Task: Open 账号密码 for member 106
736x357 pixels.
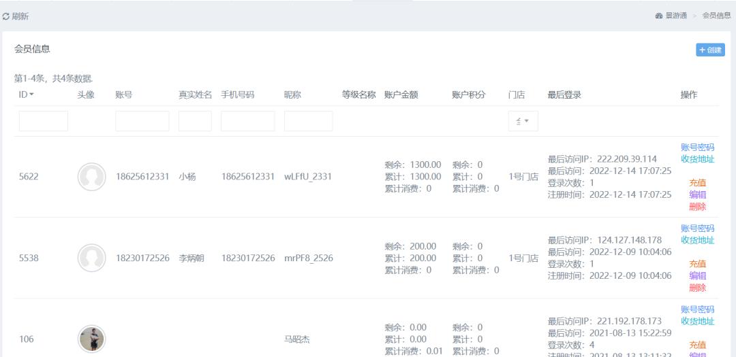Action: click(698, 309)
